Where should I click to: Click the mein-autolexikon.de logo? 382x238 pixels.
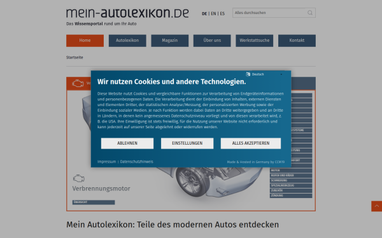[x=127, y=13]
